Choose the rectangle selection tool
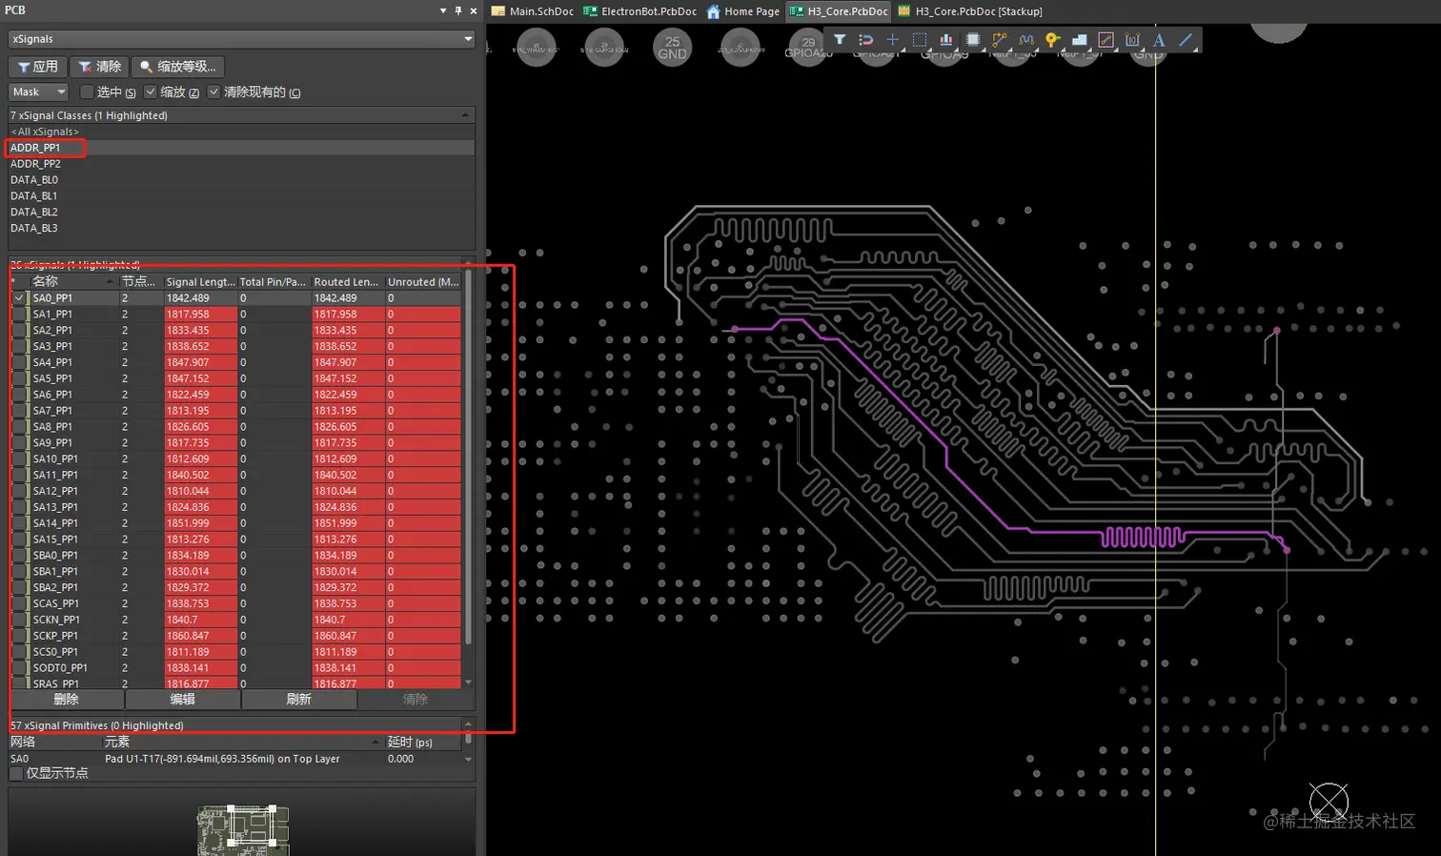1441x856 pixels. pos(920,40)
